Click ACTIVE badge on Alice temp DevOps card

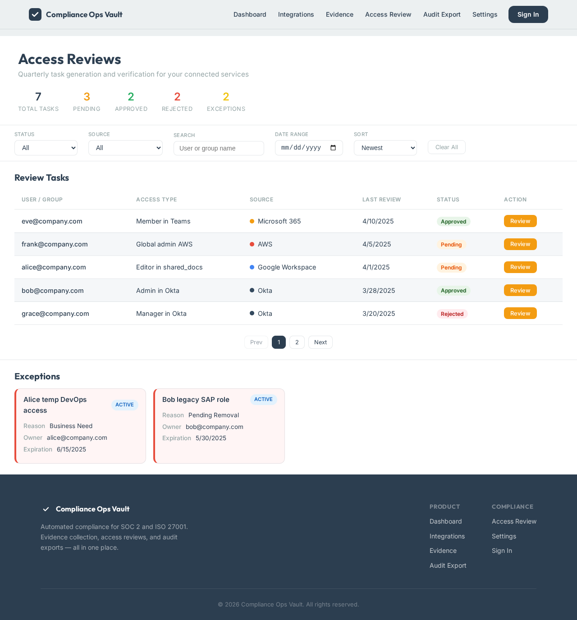point(124,405)
